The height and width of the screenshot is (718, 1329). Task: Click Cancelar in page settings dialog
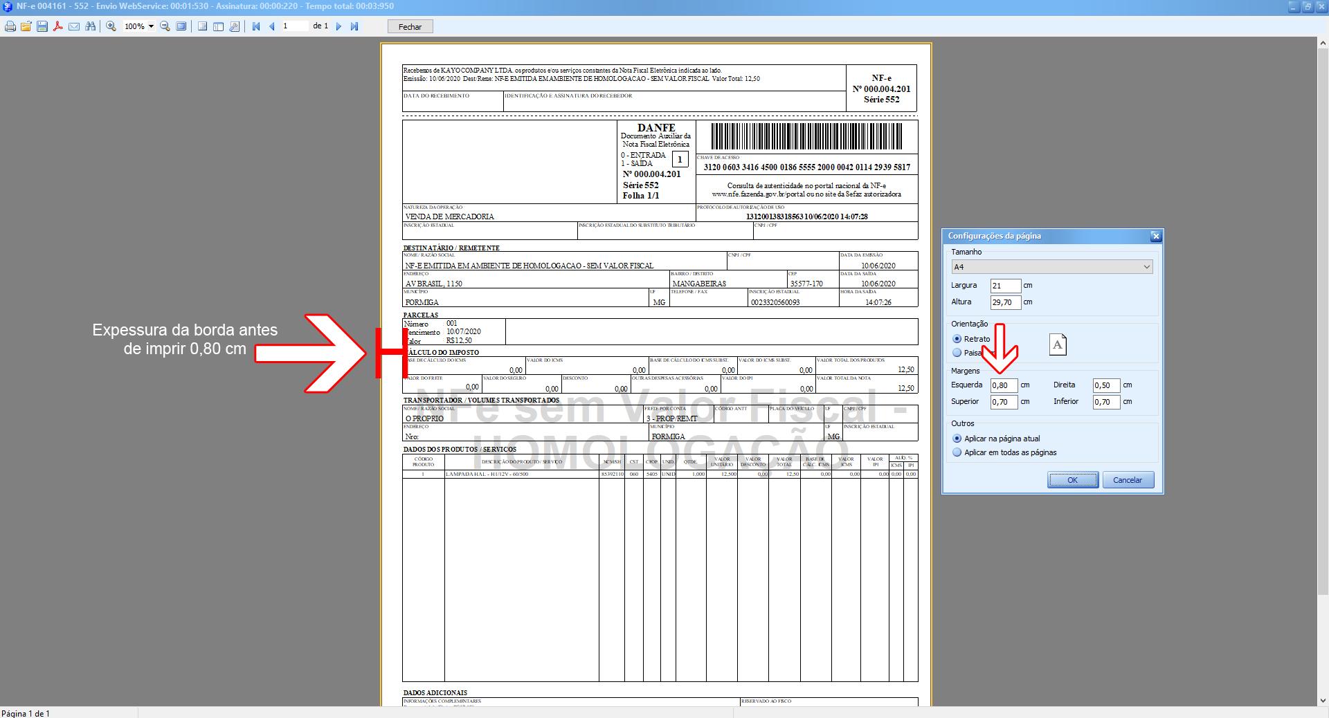[1128, 480]
